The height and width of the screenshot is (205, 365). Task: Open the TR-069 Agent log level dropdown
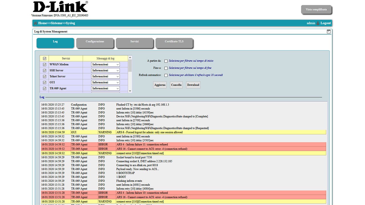106,88
